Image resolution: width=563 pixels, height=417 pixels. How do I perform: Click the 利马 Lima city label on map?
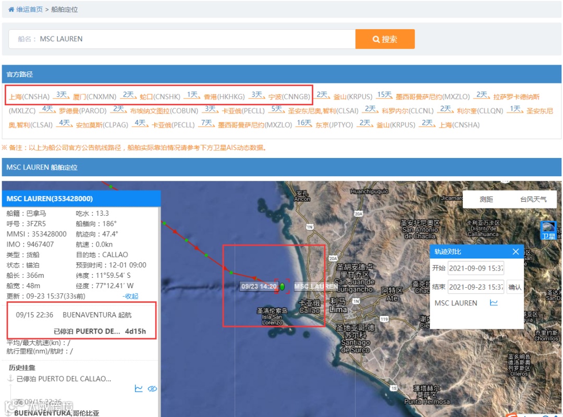click(x=338, y=305)
